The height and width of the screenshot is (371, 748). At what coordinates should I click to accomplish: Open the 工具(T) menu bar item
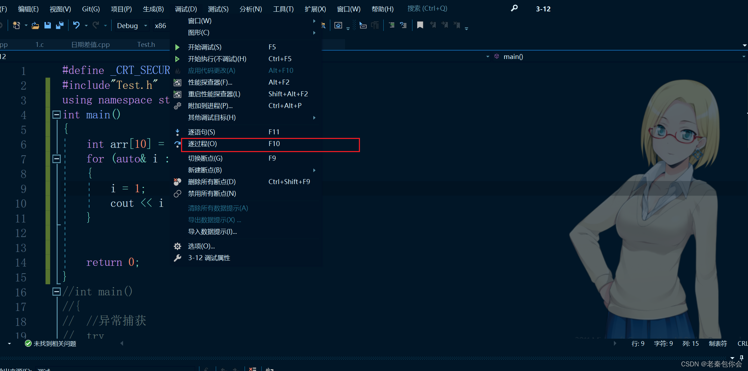tap(283, 9)
